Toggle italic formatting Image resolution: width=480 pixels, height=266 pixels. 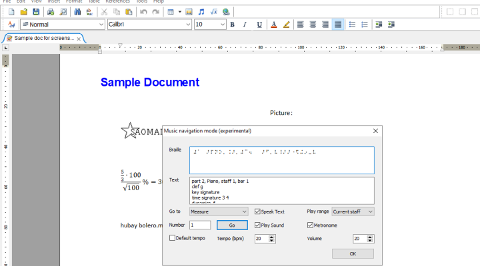click(245, 25)
